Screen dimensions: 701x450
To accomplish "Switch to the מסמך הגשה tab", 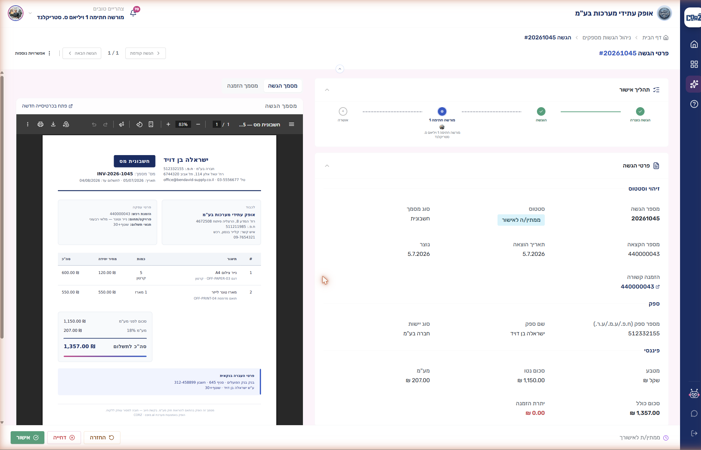I will (283, 86).
